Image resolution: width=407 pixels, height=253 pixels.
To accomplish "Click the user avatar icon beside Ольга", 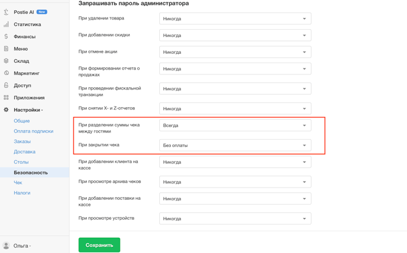I will click(x=6, y=246).
